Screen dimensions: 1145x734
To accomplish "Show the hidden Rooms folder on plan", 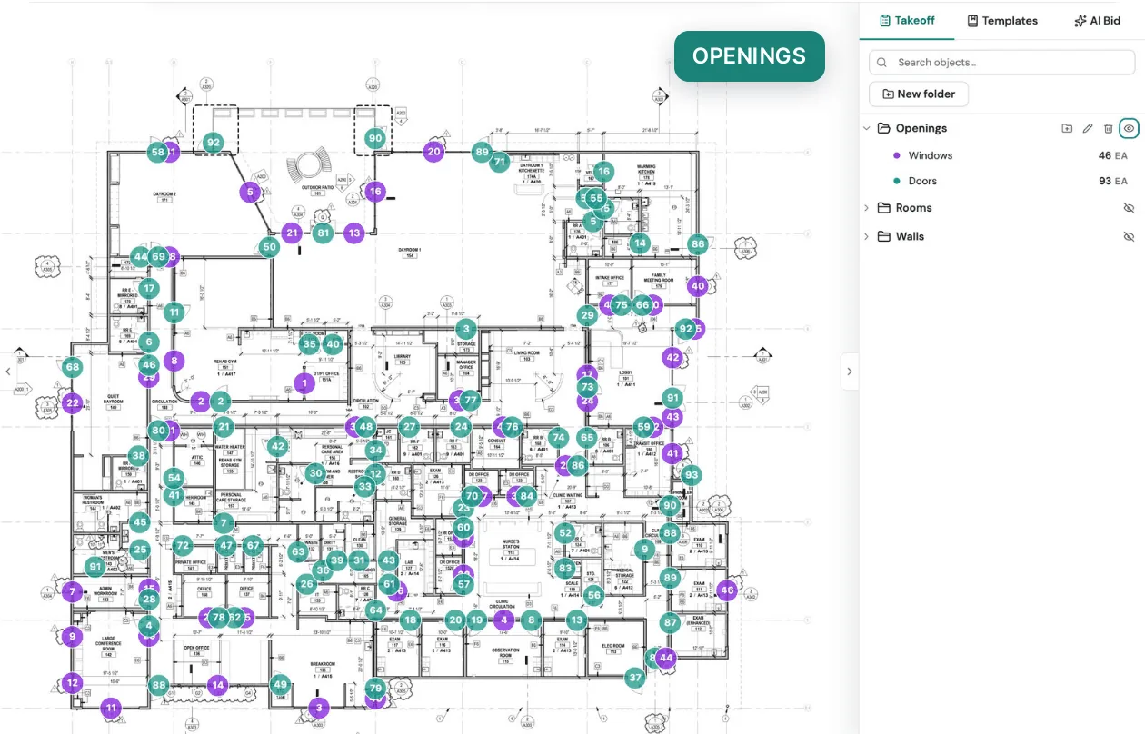I will tap(1129, 208).
